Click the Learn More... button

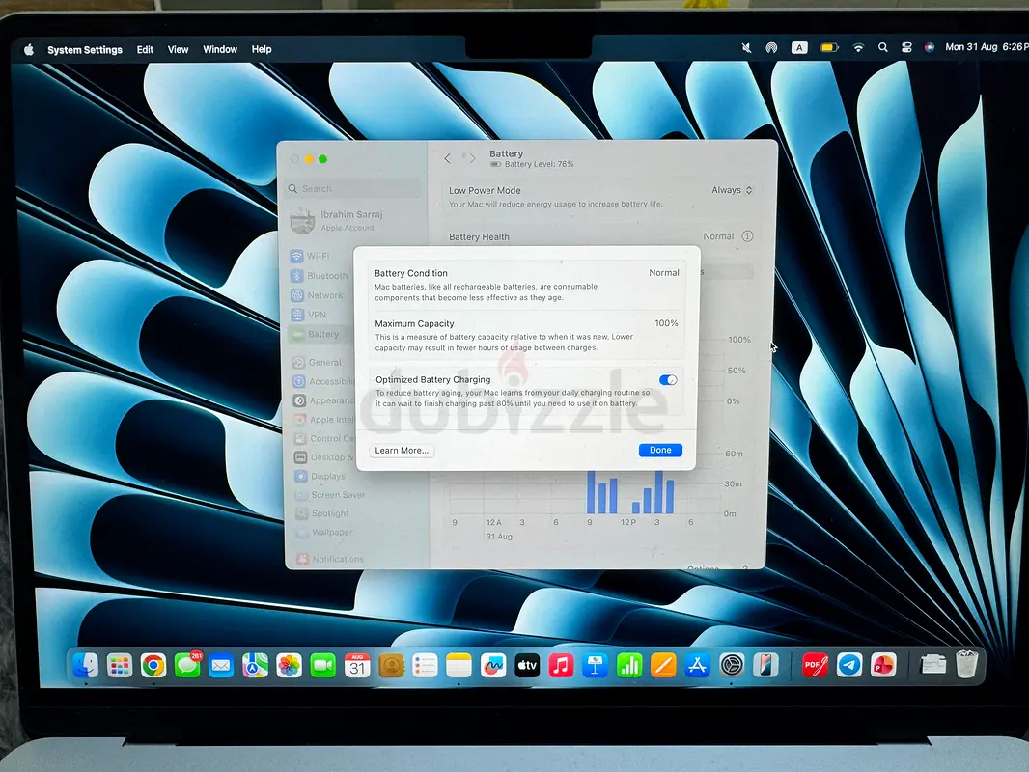click(x=402, y=451)
